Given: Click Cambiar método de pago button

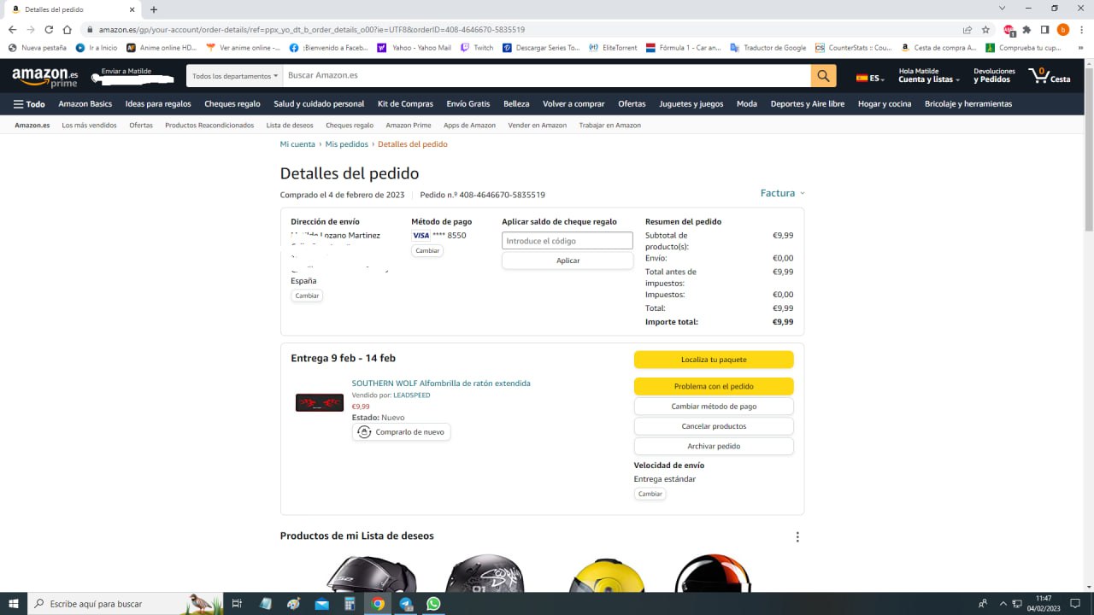Looking at the screenshot, I should [714, 407].
